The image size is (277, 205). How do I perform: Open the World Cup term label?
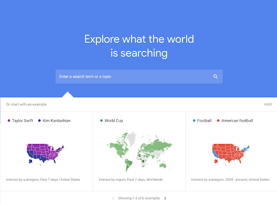(x=114, y=121)
